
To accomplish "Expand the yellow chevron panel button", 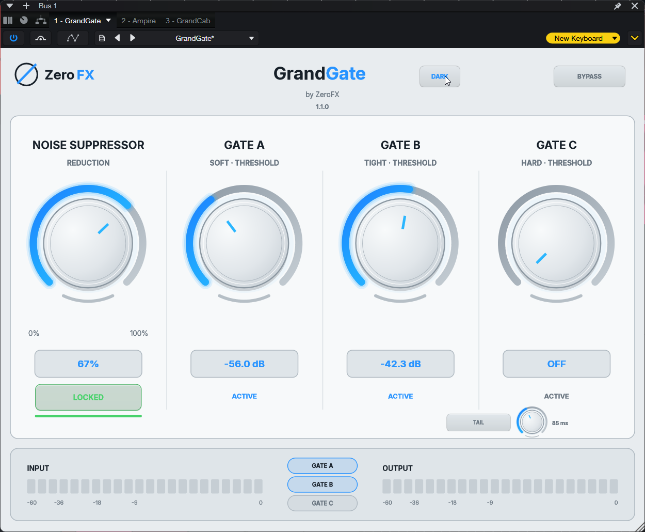I will click(635, 38).
